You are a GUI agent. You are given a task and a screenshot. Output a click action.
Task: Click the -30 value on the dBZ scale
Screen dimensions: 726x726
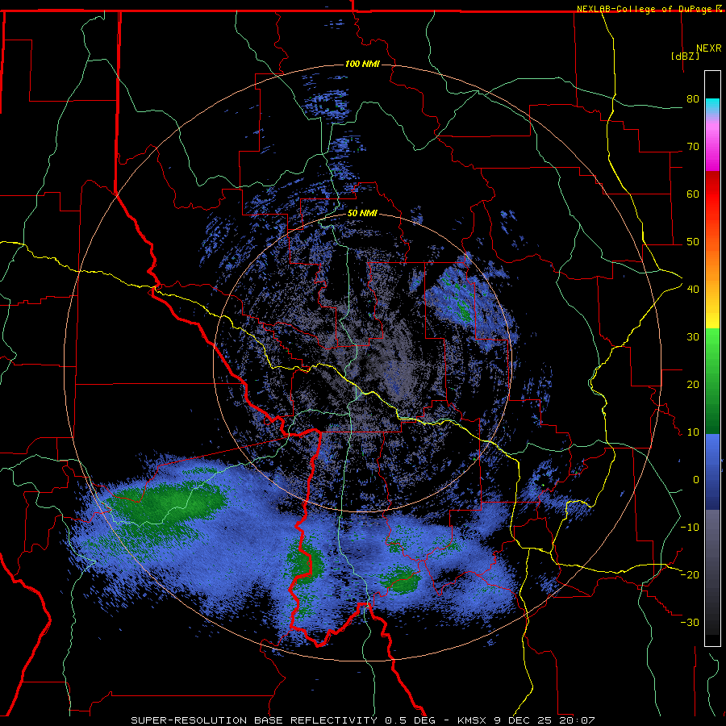click(690, 623)
